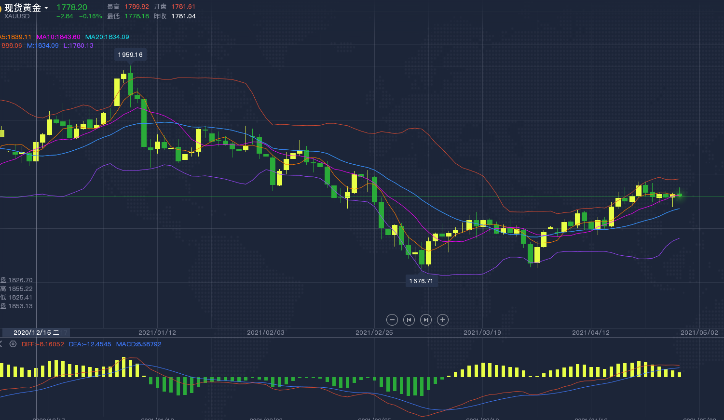Image resolution: width=724 pixels, height=420 pixels.
Task: Click the crosshair open value 1826.70
Action: 20,280
